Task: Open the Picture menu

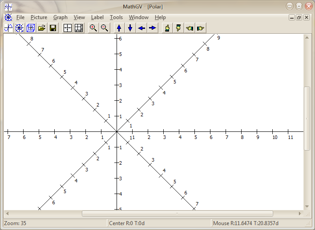Action: tap(39, 17)
